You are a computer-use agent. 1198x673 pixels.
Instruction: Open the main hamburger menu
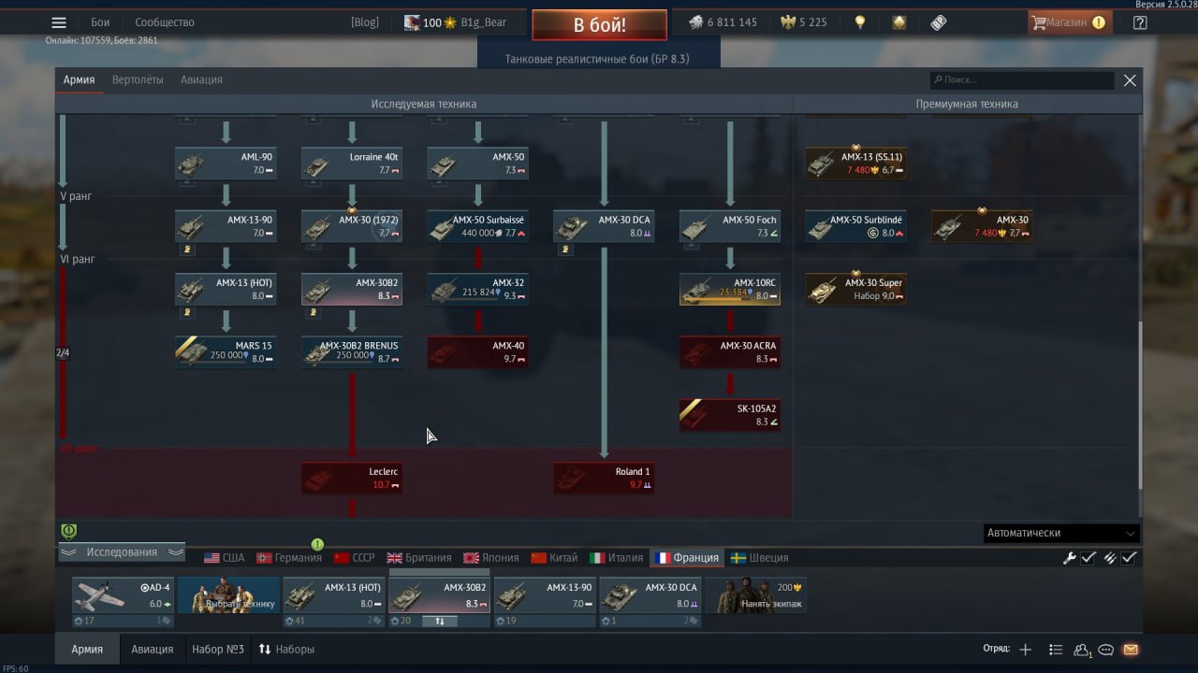59,22
